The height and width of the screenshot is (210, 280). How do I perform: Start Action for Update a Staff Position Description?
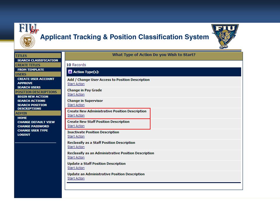76,168
